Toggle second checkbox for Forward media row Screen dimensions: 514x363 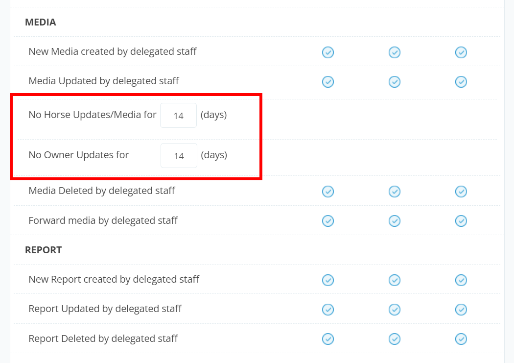[x=395, y=221]
